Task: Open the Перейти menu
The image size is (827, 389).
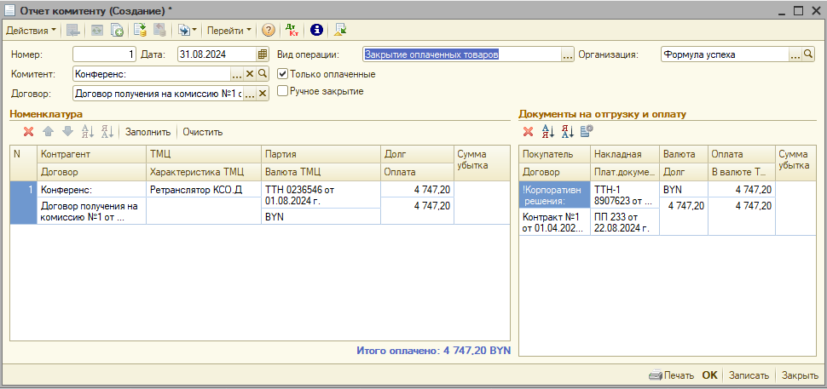Action: pyautogui.click(x=228, y=30)
